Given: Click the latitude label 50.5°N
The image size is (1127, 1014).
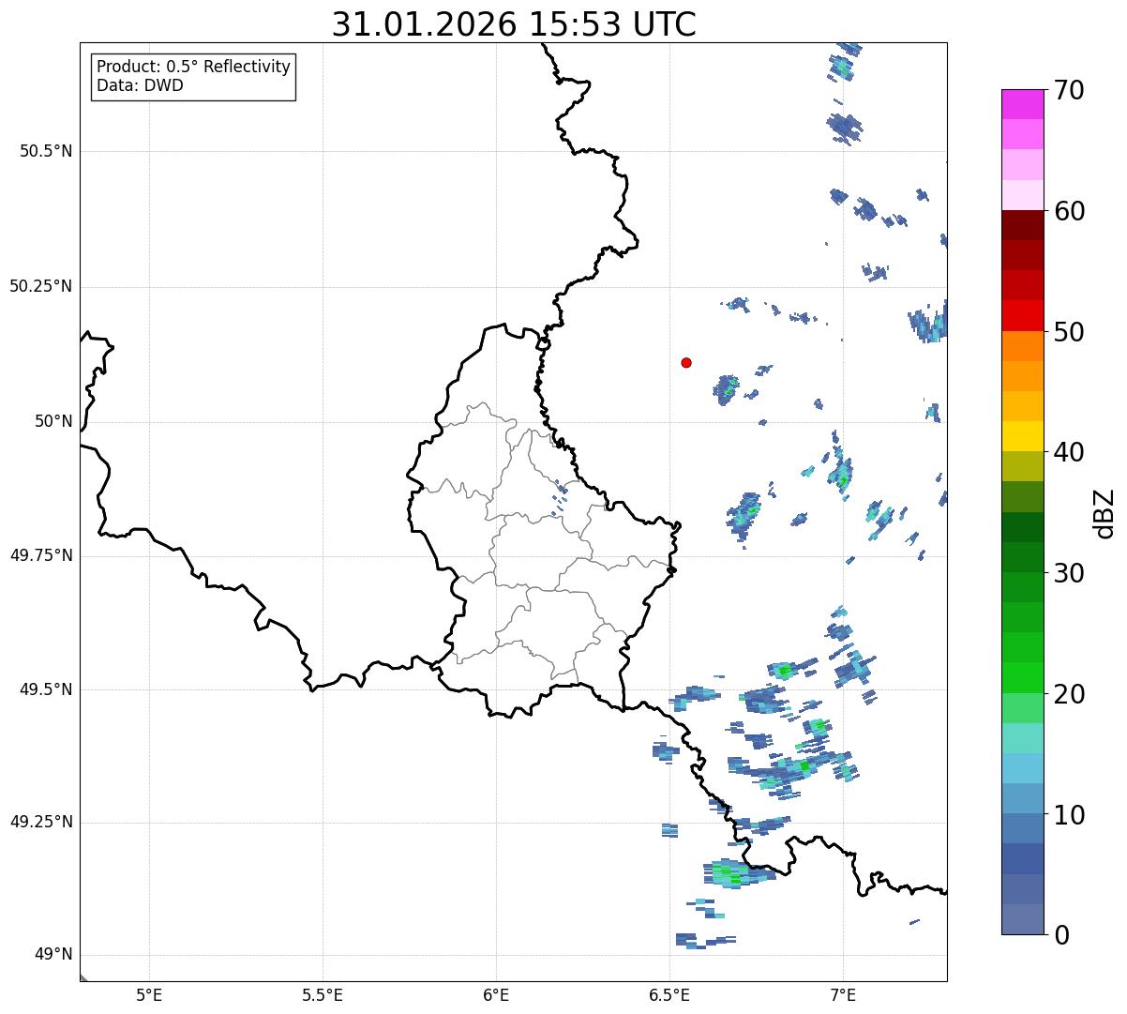Looking at the screenshot, I should (45, 151).
